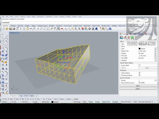159x119 pixels.
Task: Select the Undo arrow icon
Action: click(x=31, y=29)
